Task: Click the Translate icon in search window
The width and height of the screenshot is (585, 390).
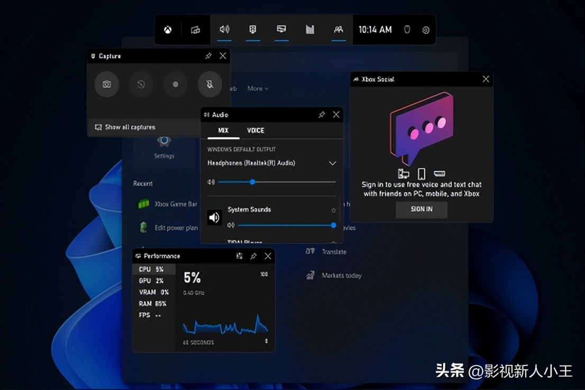Action: pos(310,252)
